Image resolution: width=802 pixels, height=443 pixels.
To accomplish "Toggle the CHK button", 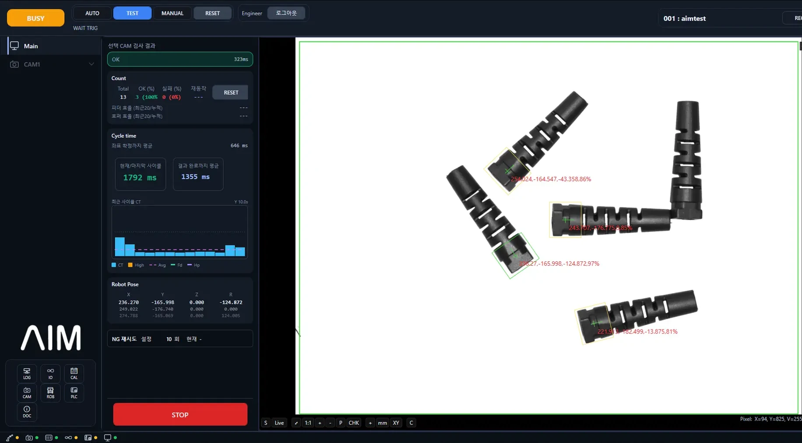I will pyautogui.click(x=354, y=423).
